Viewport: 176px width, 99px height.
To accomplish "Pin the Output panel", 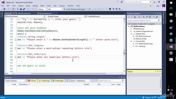I will pos(158,71).
